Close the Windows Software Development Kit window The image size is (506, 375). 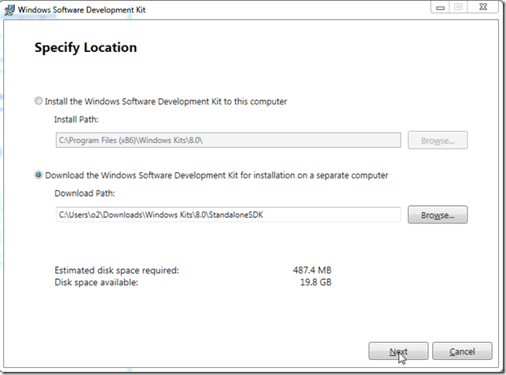483,7
